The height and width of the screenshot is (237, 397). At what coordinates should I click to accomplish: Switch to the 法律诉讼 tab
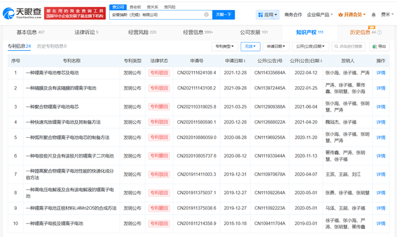(x=86, y=32)
